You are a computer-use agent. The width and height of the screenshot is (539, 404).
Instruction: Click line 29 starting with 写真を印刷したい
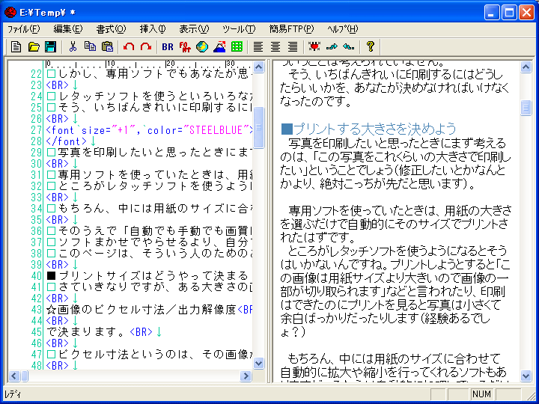[149, 152]
